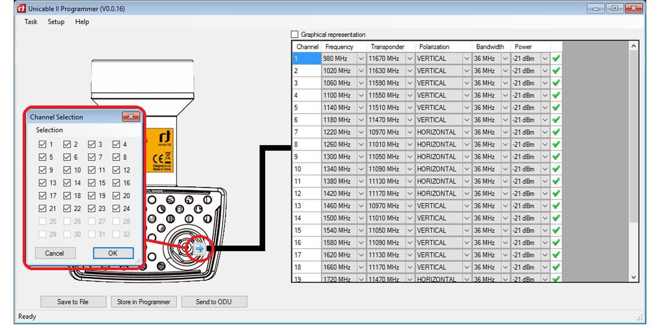The image size is (660, 328).
Task: Select the channel 12 cell in the table
Action: pyautogui.click(x=306, y=193)
